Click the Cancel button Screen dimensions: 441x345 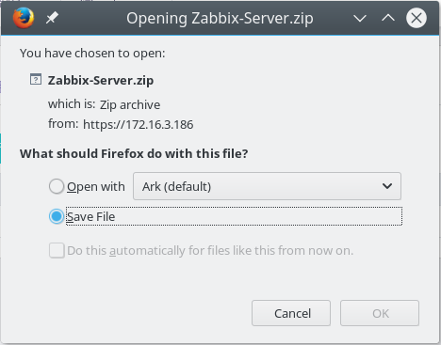coord(291,313)
